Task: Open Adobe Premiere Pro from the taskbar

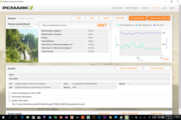Action: pyautogui.click(x=105, y=117)
